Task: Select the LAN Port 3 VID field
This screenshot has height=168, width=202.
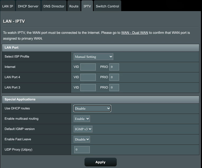Action: pos(88,87)
